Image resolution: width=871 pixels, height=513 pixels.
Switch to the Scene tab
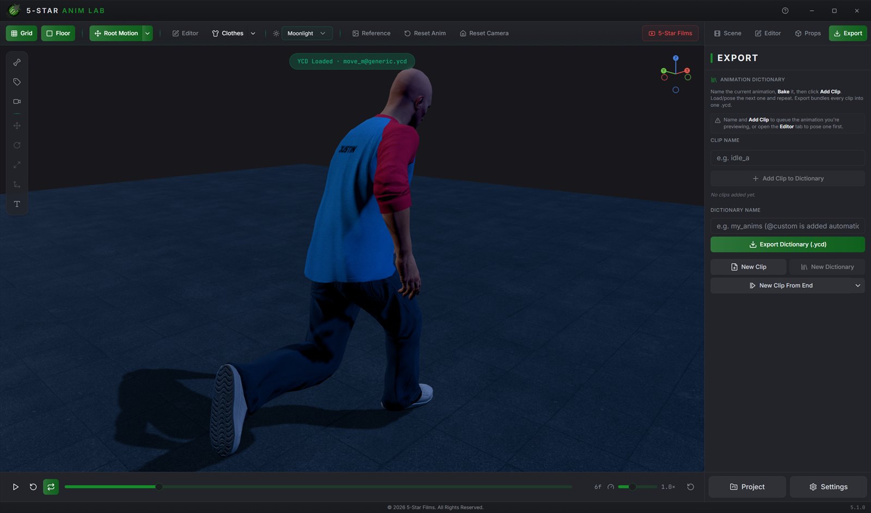728,33
